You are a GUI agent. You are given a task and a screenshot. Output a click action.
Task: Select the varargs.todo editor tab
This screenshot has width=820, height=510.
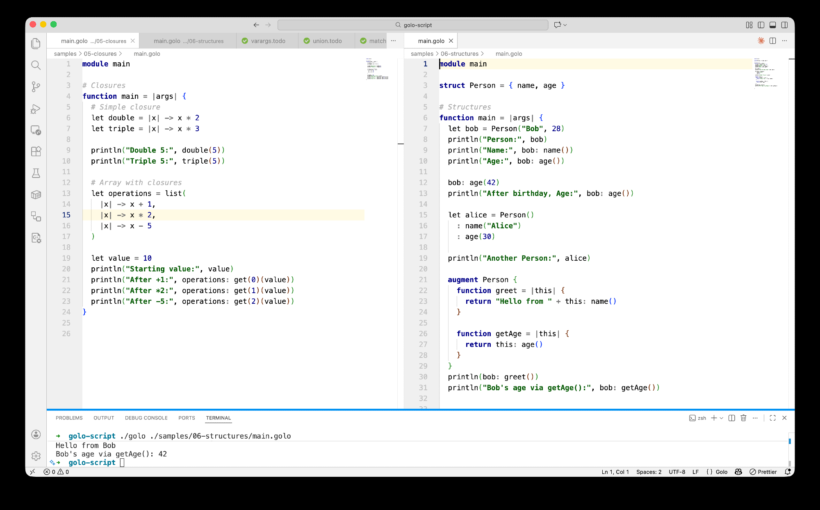268,41
